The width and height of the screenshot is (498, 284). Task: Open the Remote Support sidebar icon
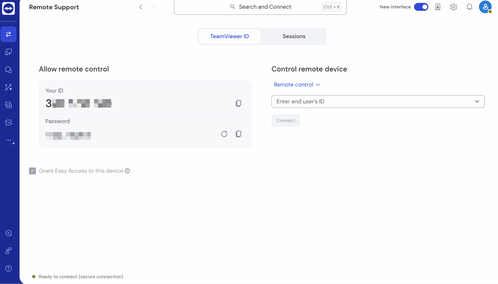(x=8, y=34)
